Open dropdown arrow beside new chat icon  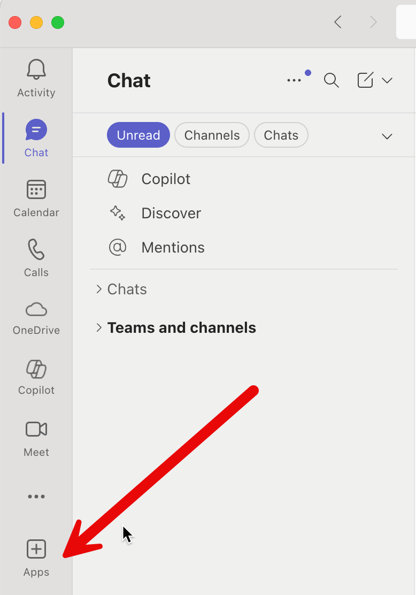pos(387,80)
